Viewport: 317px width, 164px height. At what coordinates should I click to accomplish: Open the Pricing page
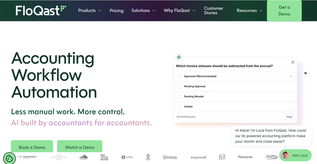coord(116,11)
